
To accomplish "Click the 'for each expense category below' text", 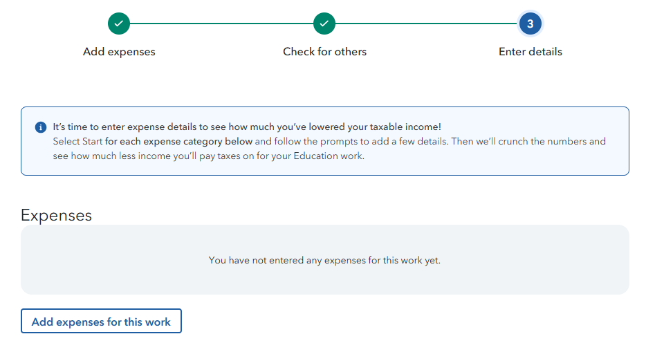I will [178, 142].
